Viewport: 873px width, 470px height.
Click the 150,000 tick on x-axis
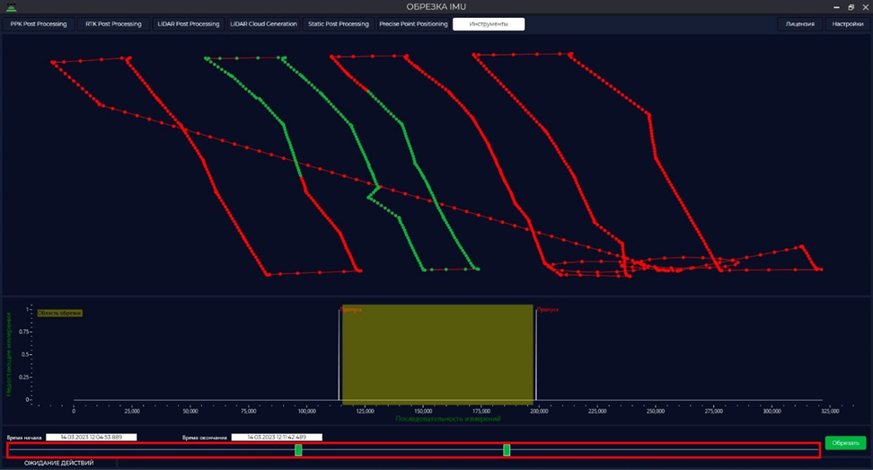coord(423,411)
